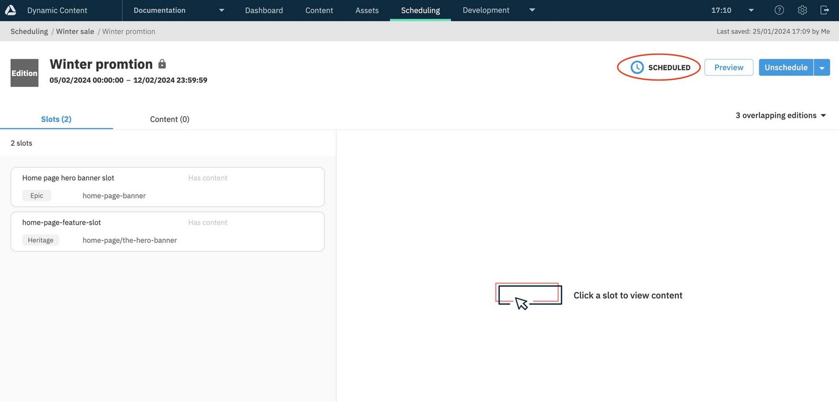Image resolution: width=839 pixels, height=402 pixels.
Task: Switch to the Content (0) tab
Action: (x=170, y=119)
